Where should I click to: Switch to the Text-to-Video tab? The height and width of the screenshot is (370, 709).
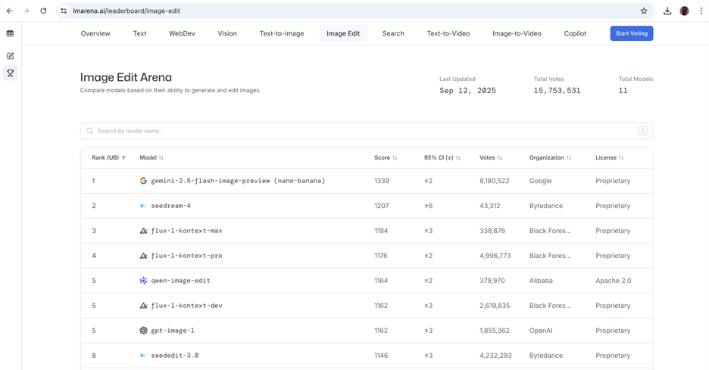point(448,33)
